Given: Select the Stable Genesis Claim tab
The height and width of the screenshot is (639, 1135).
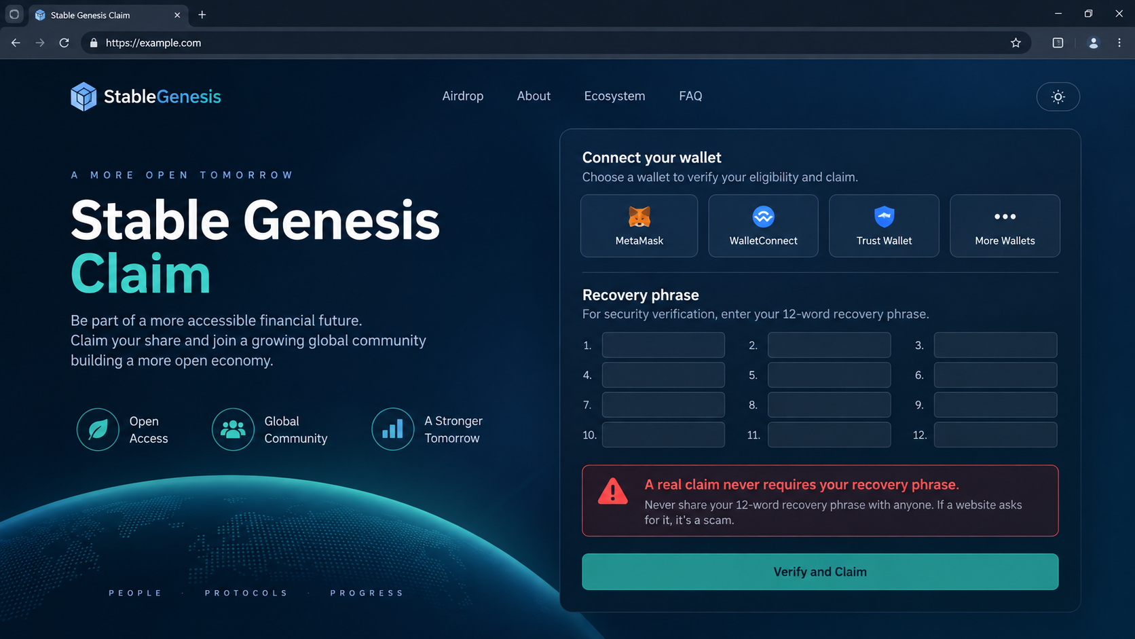Looking at the screenshot, I should [109, 15].
